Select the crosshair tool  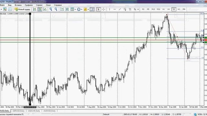click(103, 9)
